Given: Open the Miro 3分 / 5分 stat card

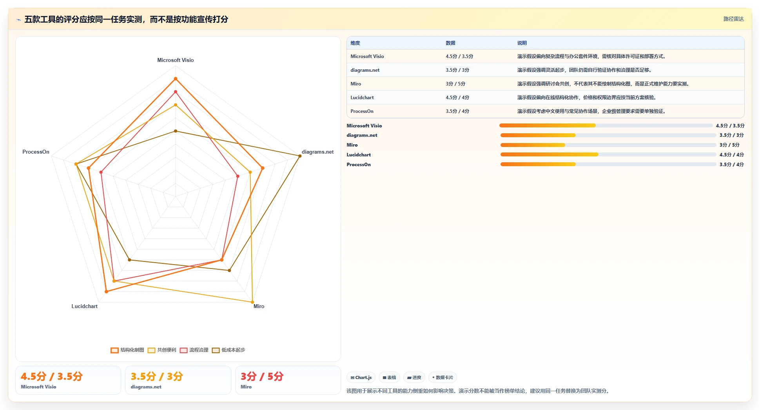Looking at the screenshot, I should click(288, 380).
